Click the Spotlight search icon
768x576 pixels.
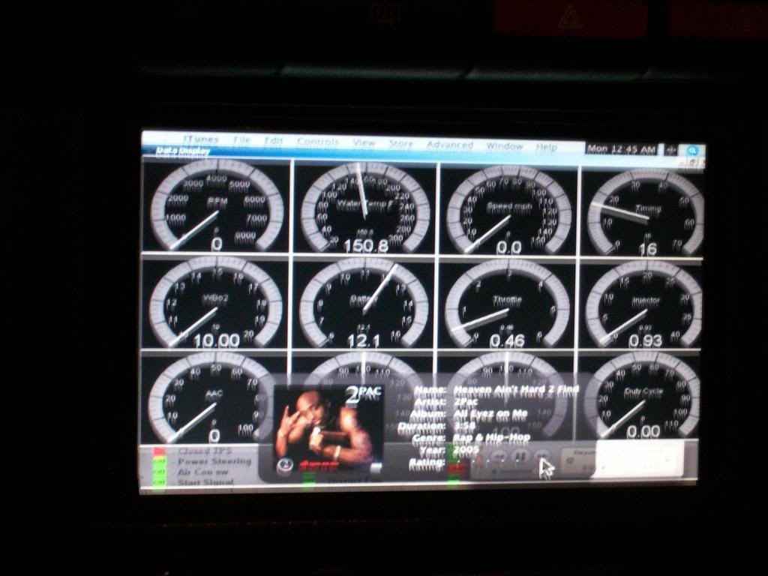[x=691, y=151]
